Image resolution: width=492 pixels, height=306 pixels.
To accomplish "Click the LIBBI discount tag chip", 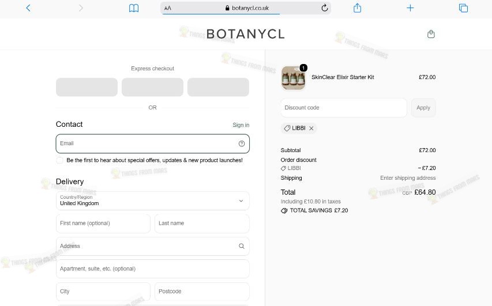I will (x=299, y=129).
